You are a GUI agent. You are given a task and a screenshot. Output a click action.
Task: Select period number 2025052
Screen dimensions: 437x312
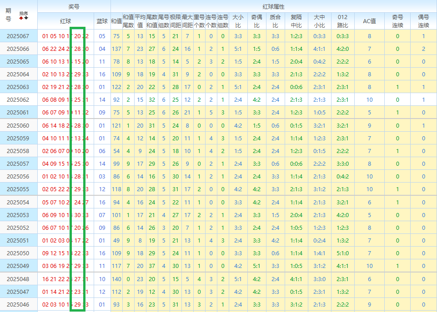pyautogui.click(x=18, y=228)
